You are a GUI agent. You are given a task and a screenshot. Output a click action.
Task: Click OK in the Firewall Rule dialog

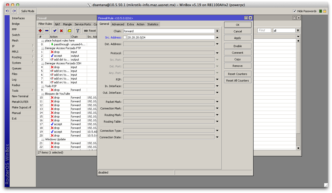[238, 25]
